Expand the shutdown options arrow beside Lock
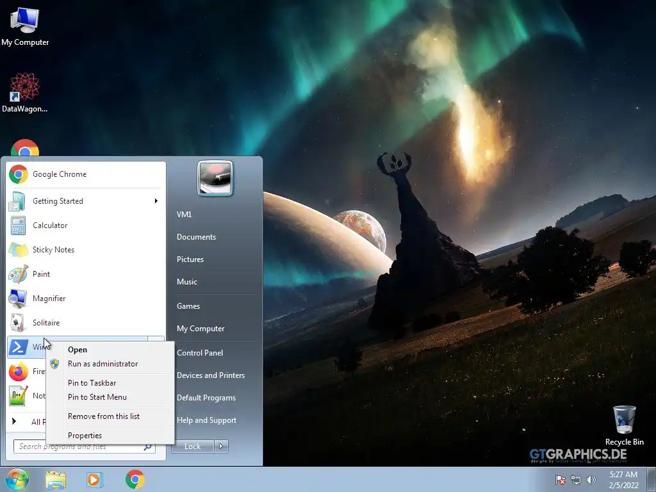This screenshot has width=656, height=492. pos(221,447)
